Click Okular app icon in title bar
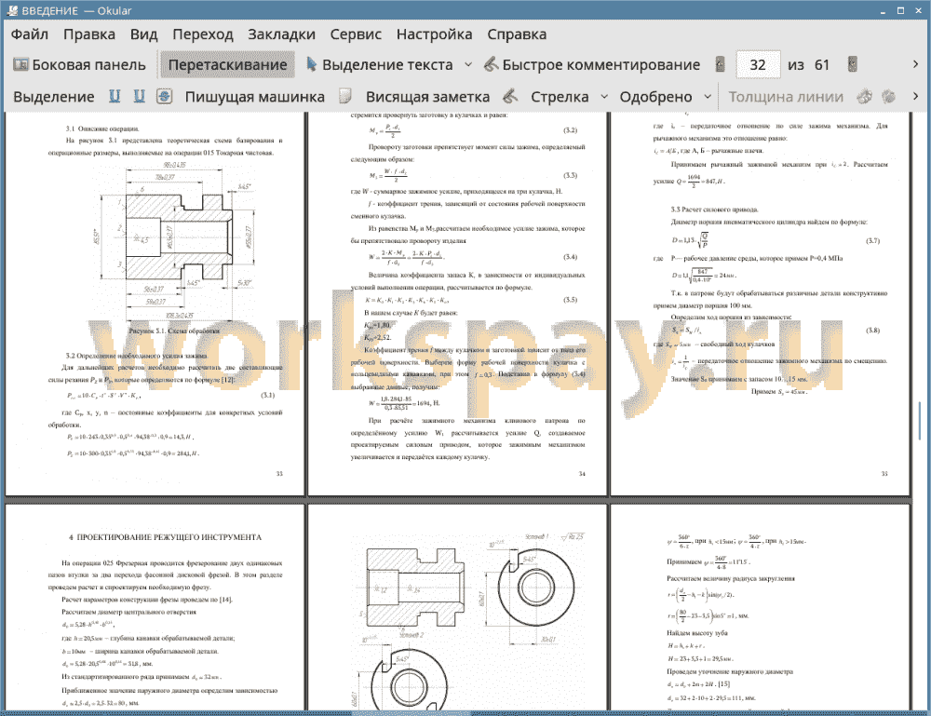The height and width of the screenshot is (716, 931). coord(11,10)
